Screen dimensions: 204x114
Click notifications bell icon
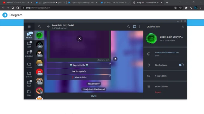(x=149, y=65)
